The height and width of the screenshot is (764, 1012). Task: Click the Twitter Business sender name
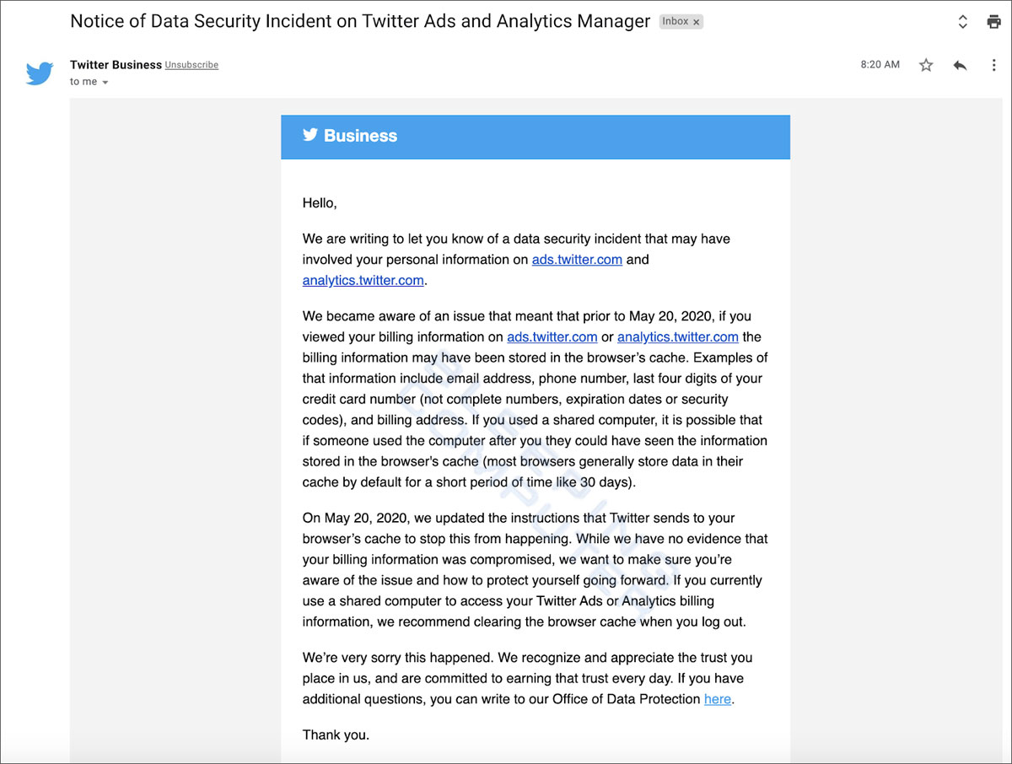click(115, 65)
